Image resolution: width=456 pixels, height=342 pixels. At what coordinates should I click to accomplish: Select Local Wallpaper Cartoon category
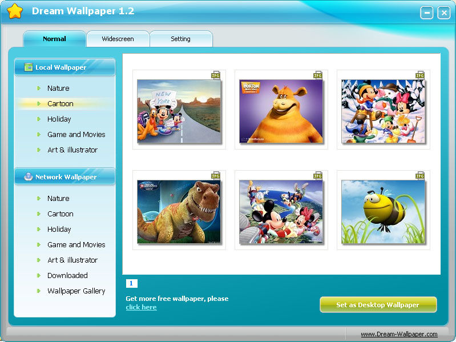tap(60, 103)
